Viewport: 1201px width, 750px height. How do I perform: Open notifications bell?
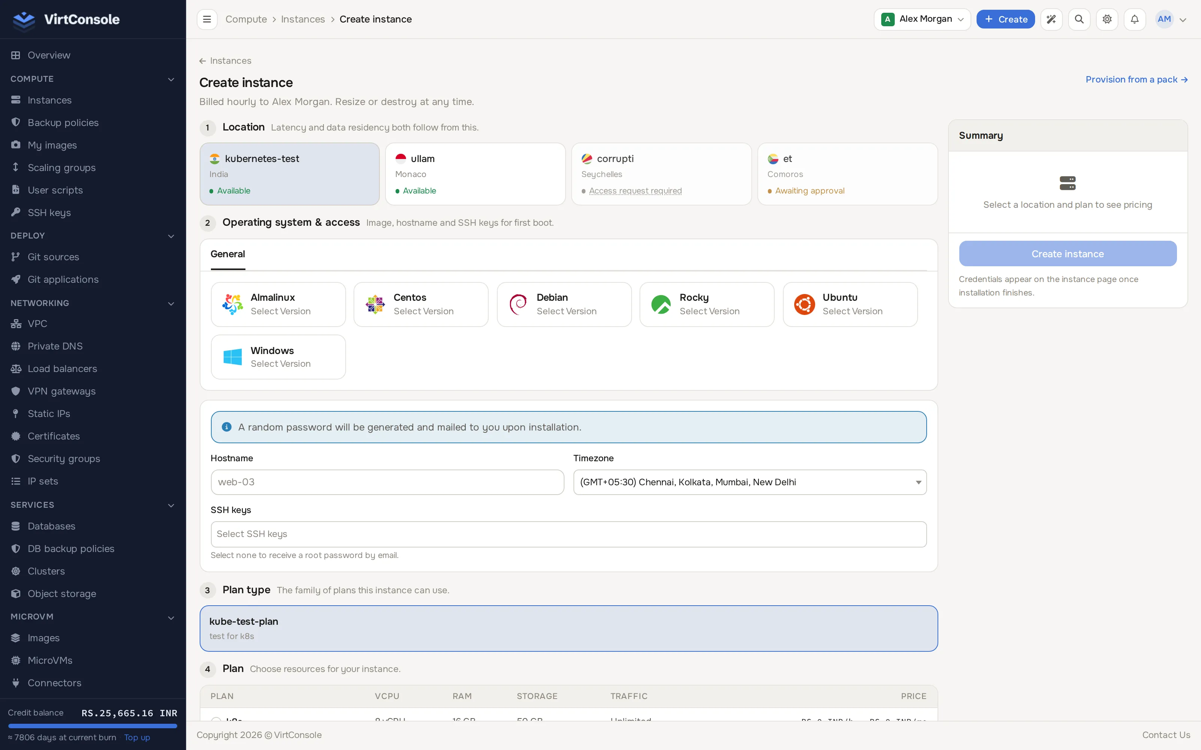(1135, 19)
